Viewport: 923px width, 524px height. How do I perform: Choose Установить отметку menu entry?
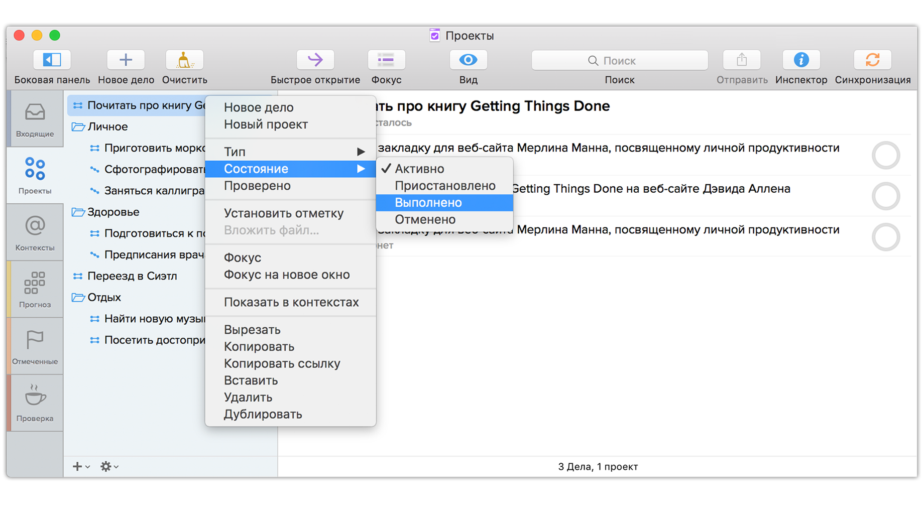coord(290,213)
